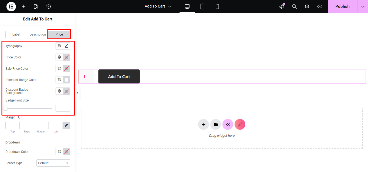Open the Structure layers icon
Viewport: 368px width, 172px height.
click(307, 6)
